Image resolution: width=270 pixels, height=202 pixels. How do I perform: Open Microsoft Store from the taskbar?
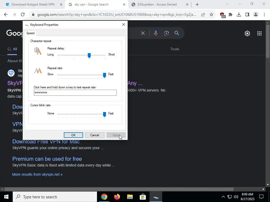coord(143,197)
